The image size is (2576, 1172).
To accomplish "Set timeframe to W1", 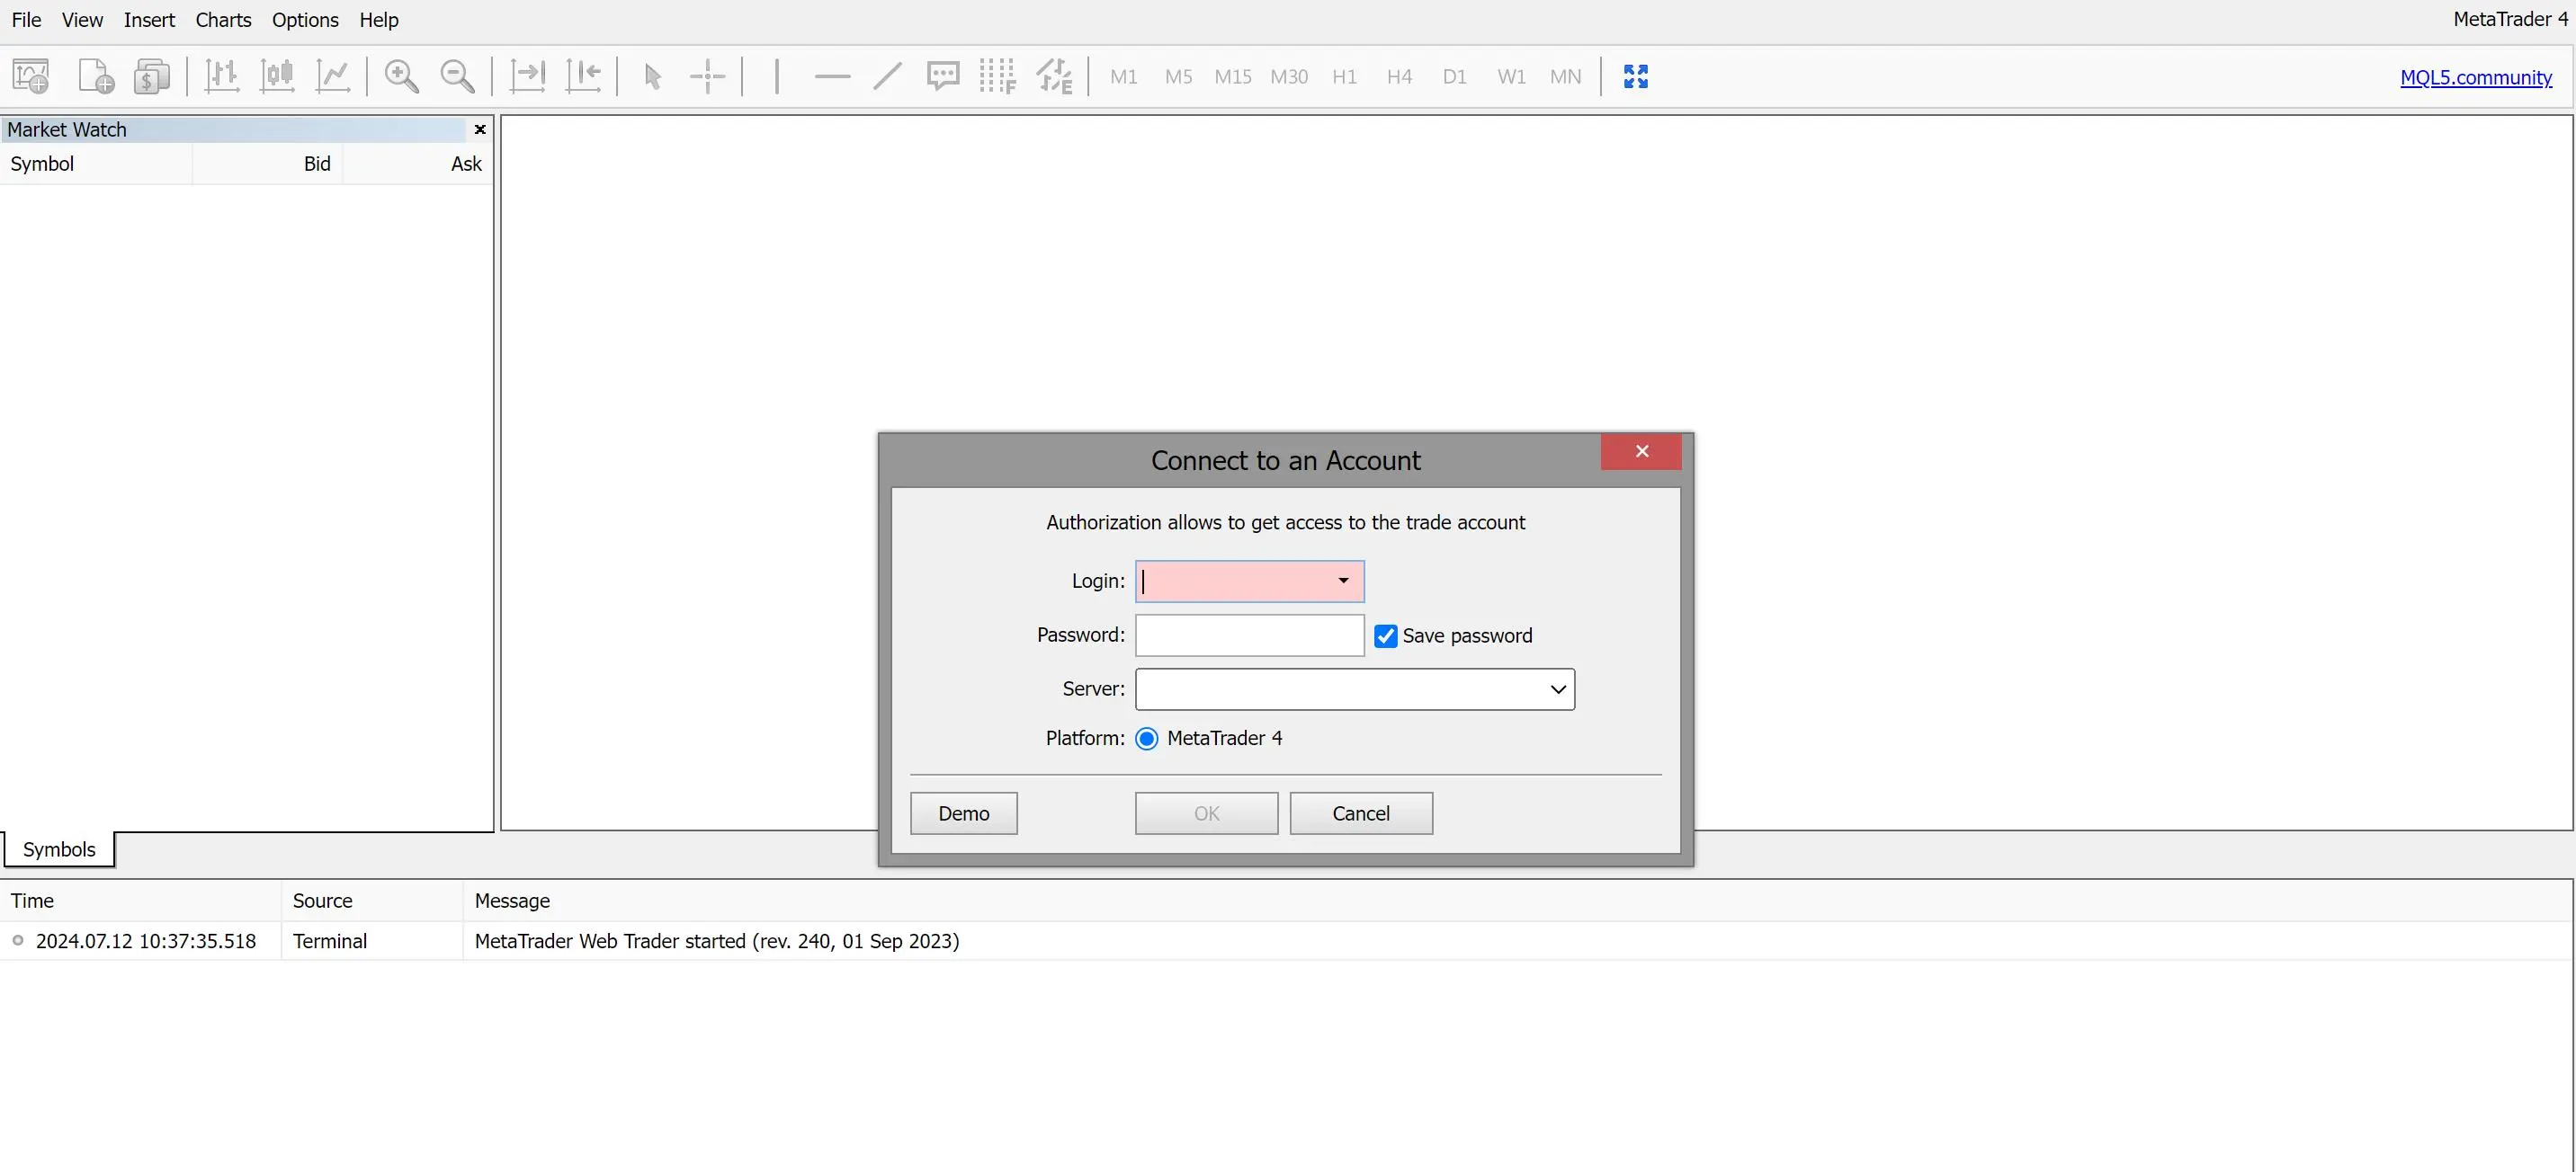I will [1511, 77].
